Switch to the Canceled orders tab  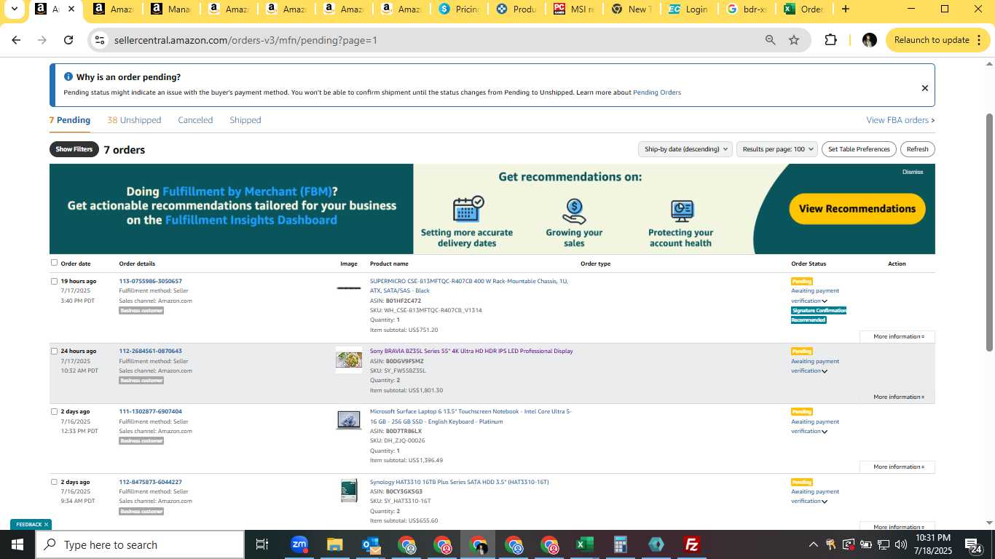click(x=195, y=120)
